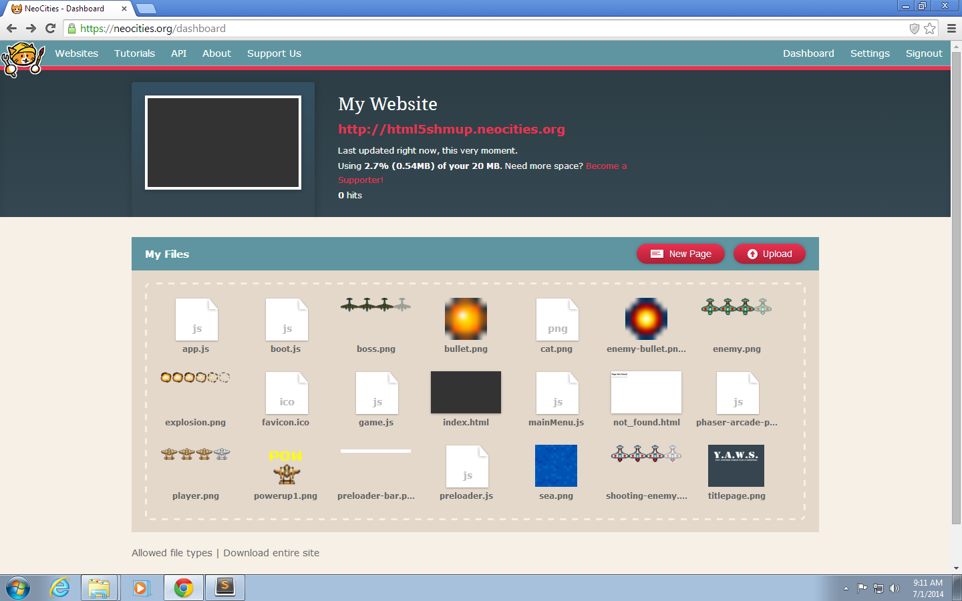Select the bullet.png thumbnail

pyautogui.click(x=466, y=319)
